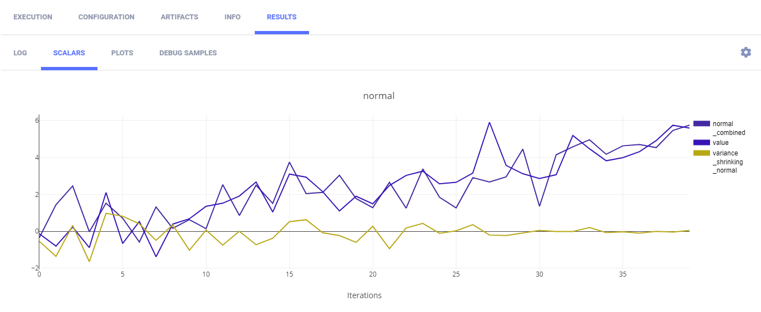
Task: Click the x-axis tick label 20
Action: (x=372, y=274)
